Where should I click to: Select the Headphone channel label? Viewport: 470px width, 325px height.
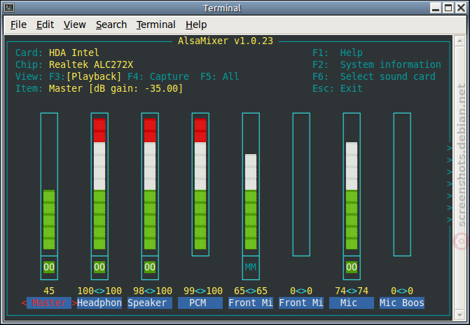(x=99, y=303)
